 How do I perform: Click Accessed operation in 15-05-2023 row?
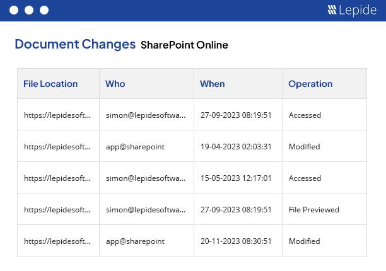point(305,178)
